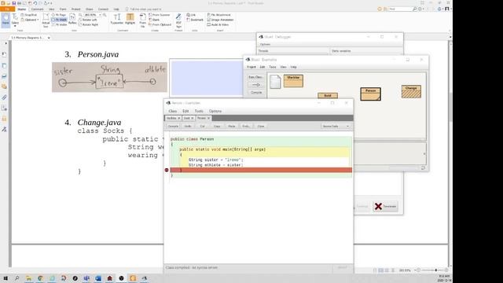Screen dimensions: 503x283
Task: Rotate the page left
Action: pyautogui.click(x=87, y=20)
